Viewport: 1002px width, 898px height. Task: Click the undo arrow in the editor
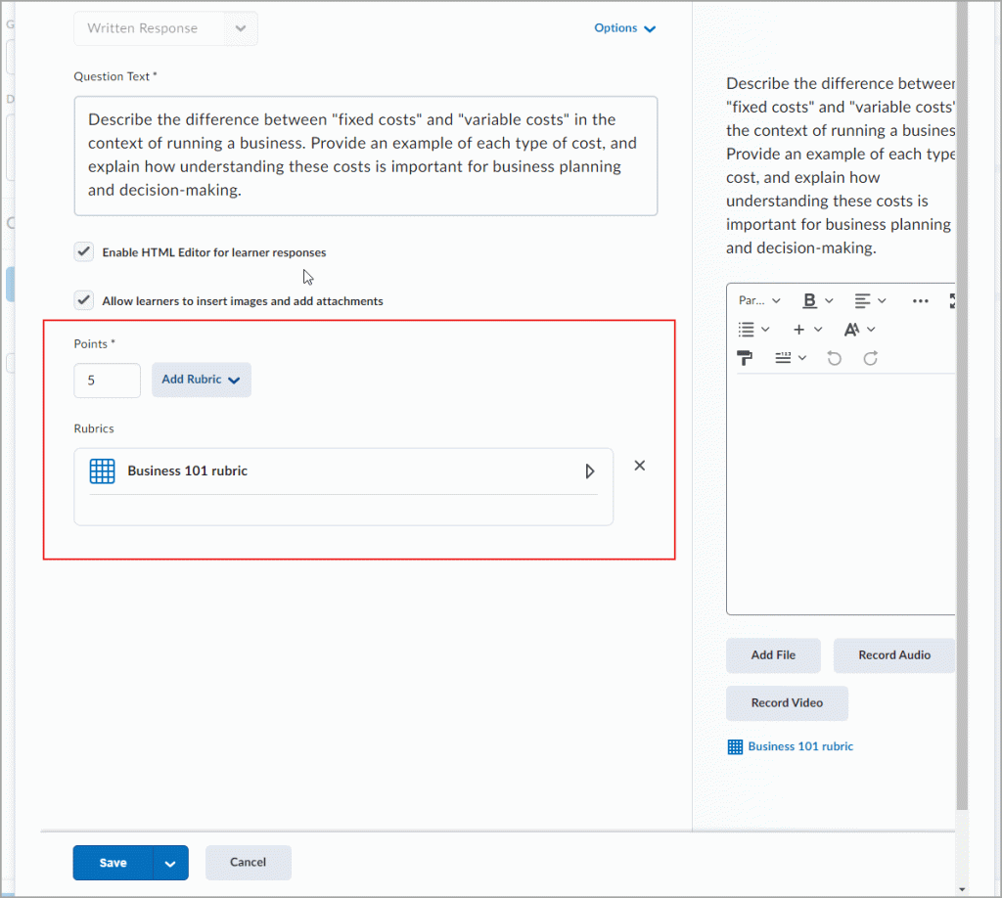(834, 358)
